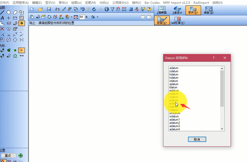247x162 pixels.
Task: Pick the text 'A' annotation tool
Action: pyautogui.click(x=2, y=18)
